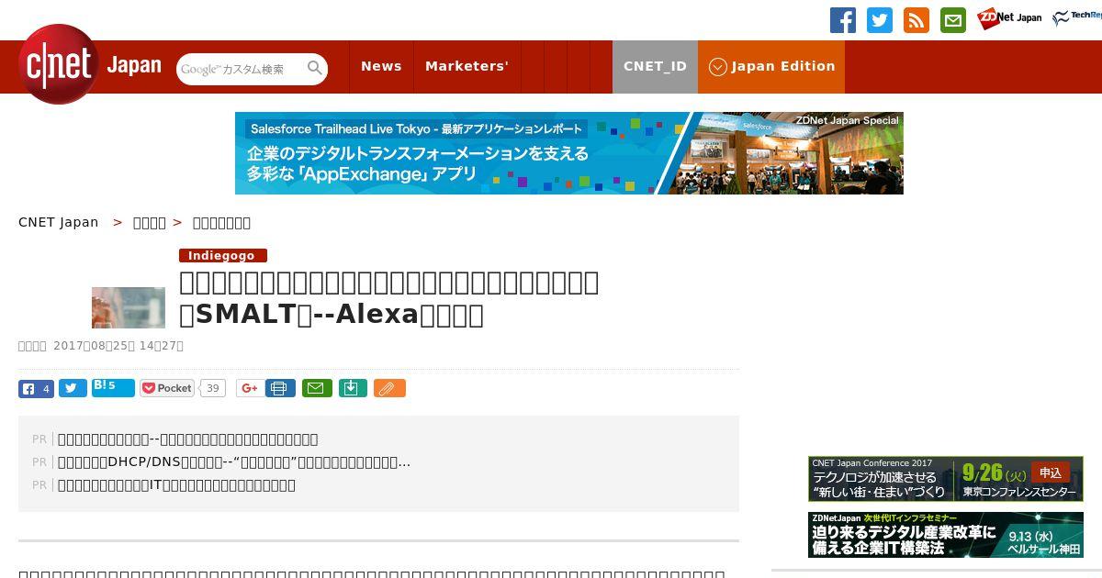Open the ZDNet Japan logo link
This screenshot has width=1102, height=578.
coord(1009,18)
